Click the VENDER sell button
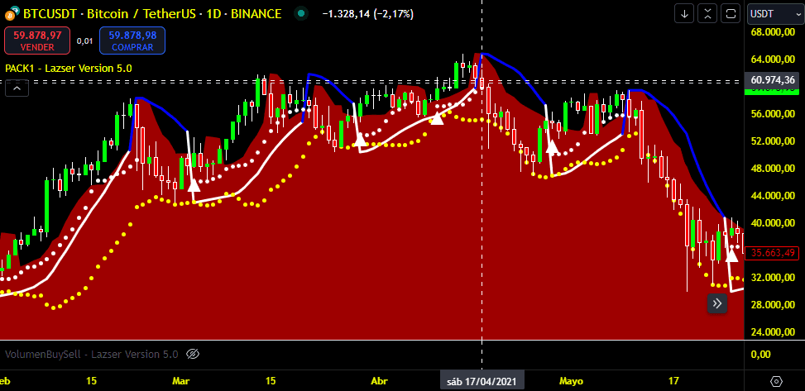The width and height of the screenshot is (805, 391). [x=36, y=41]
